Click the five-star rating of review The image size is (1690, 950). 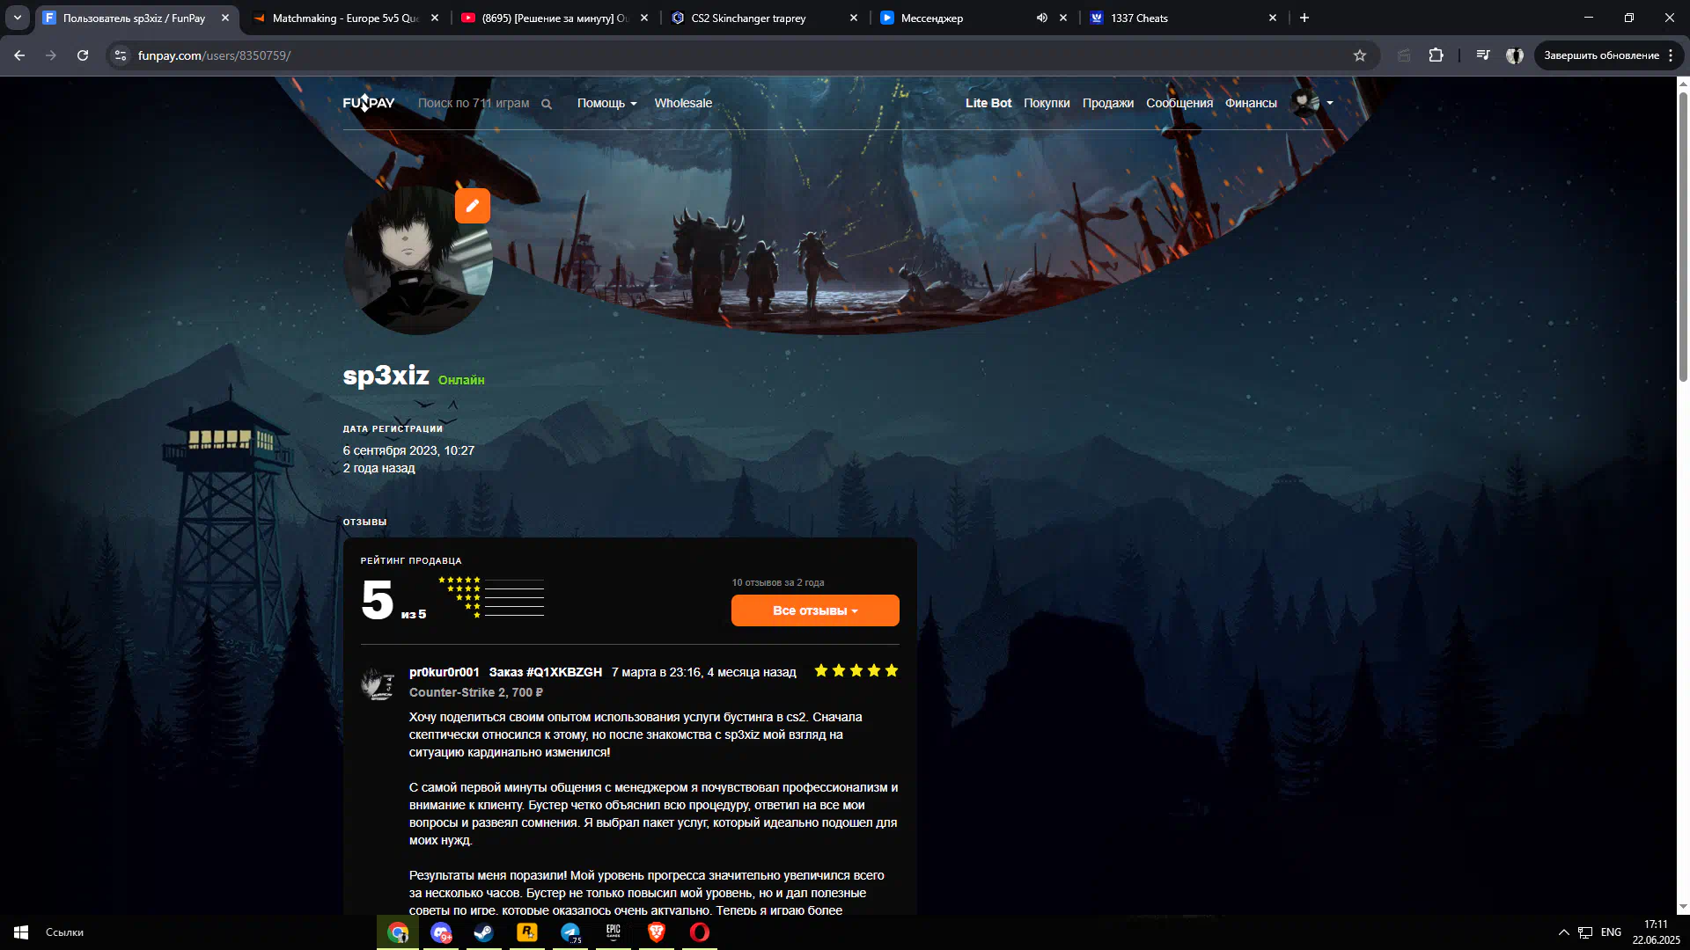pos(856,671)
